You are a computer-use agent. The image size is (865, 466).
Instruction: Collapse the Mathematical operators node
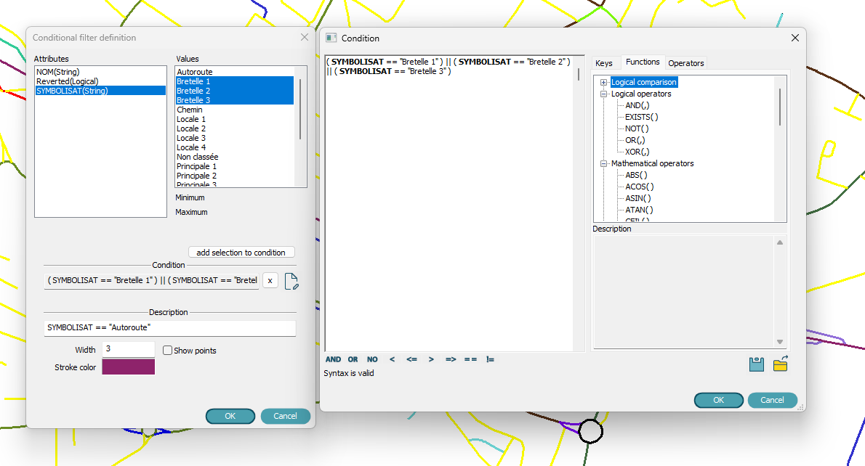(x=603, y=164)
